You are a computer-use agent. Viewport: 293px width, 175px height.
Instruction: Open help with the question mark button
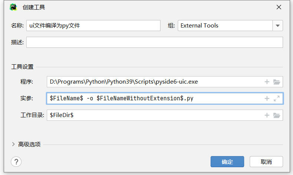pyautogui.click(x=16, y=162)
